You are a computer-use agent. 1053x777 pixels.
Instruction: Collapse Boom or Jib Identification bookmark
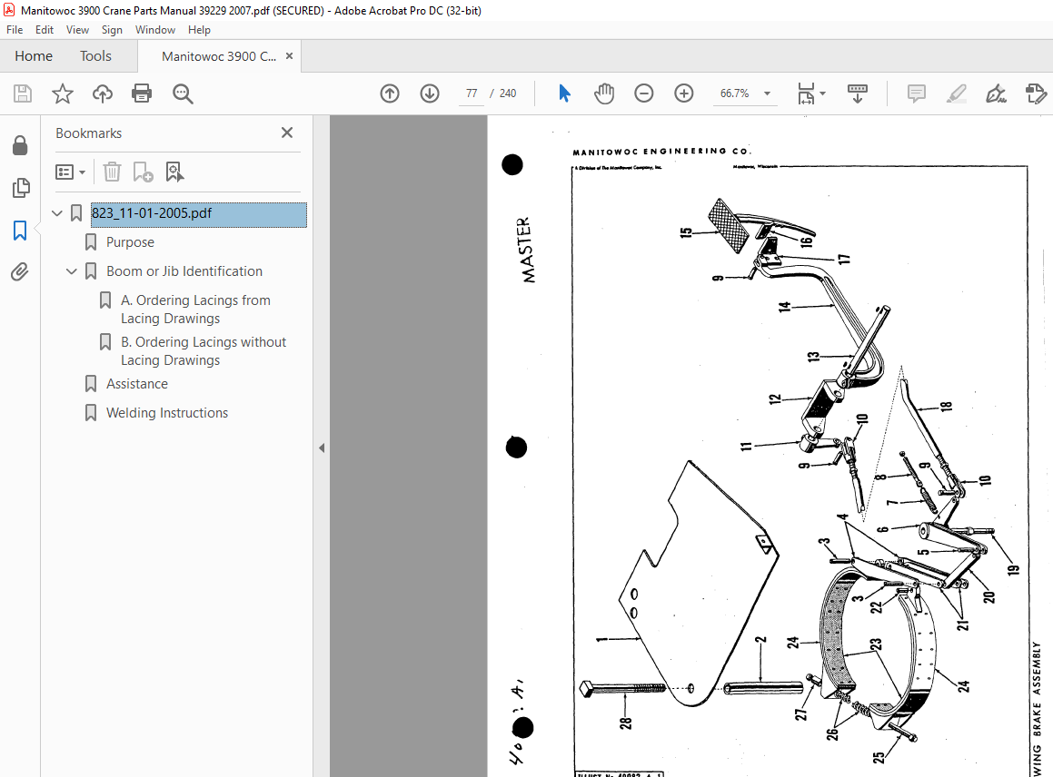[x=71, y=271]
